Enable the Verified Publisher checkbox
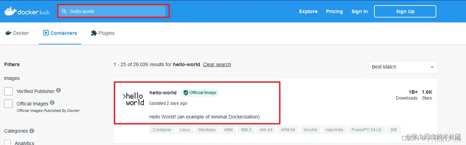 (8, 91)
